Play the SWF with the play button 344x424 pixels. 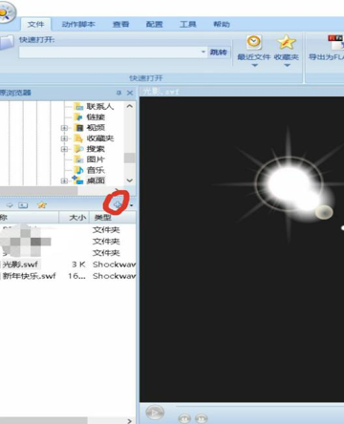pos(155,413)
